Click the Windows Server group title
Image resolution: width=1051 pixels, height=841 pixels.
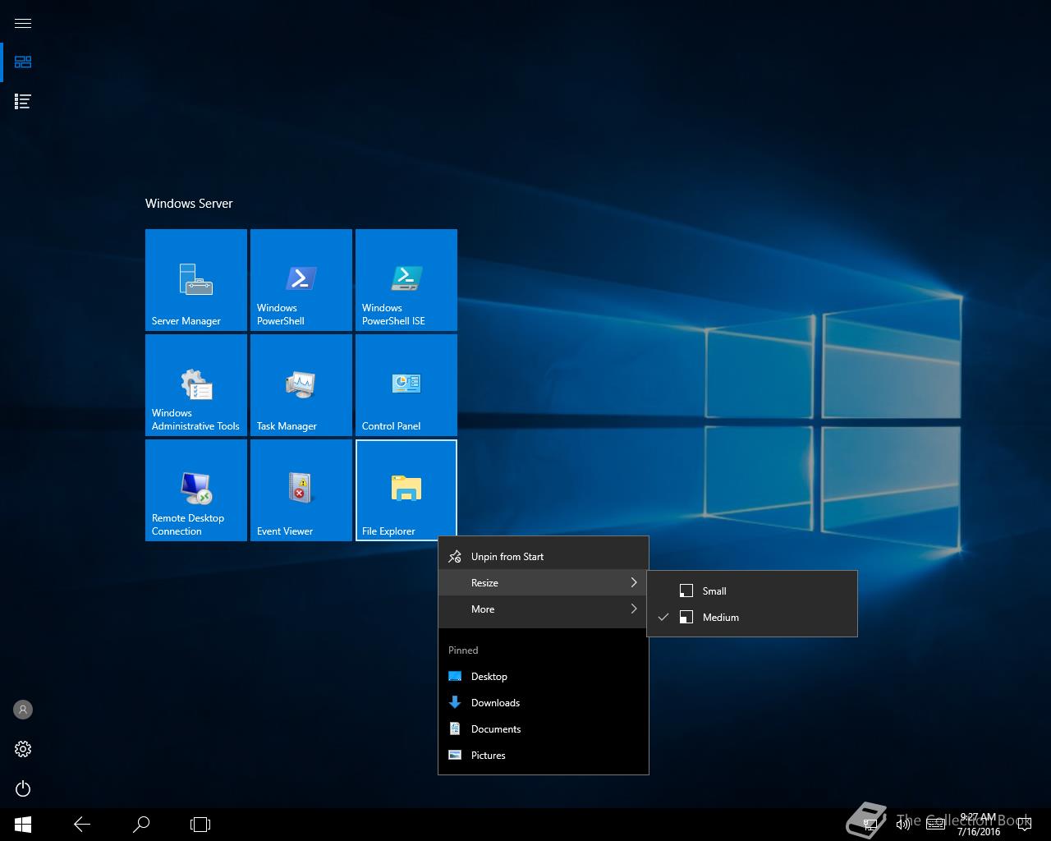click(x=189, y=204)
